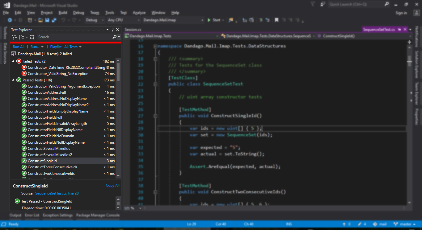Pin the Test Explorer panel

click(112, 30)
